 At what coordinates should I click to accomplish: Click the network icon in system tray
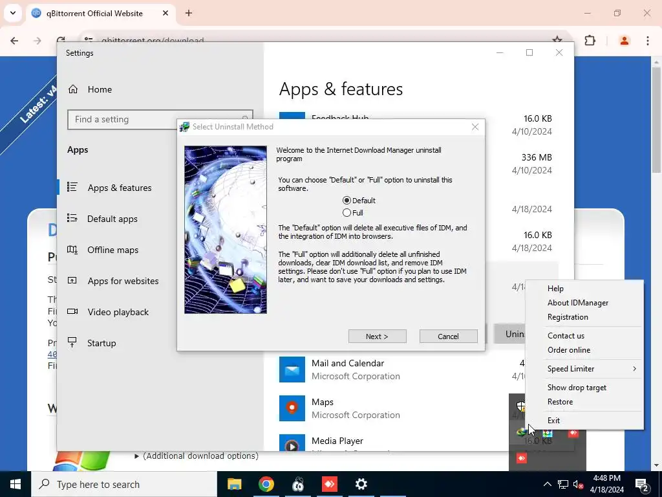(563, 484)
